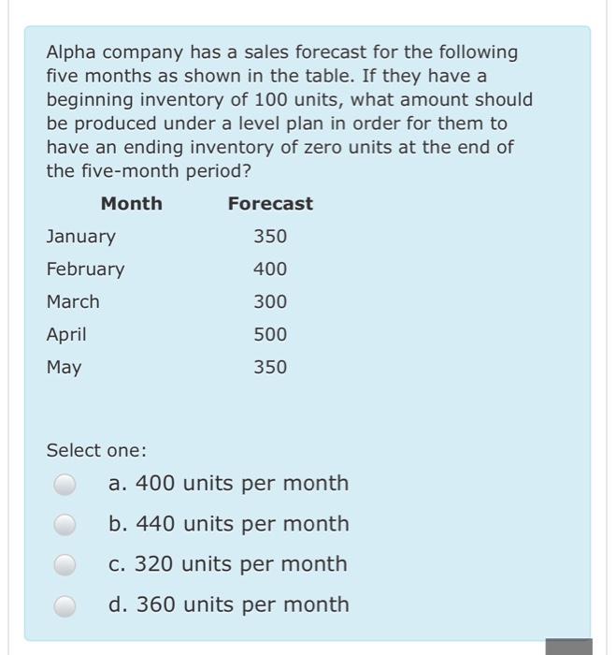
Task: Click the answer text '360 units per month'
Action: [x=242, y=604]
